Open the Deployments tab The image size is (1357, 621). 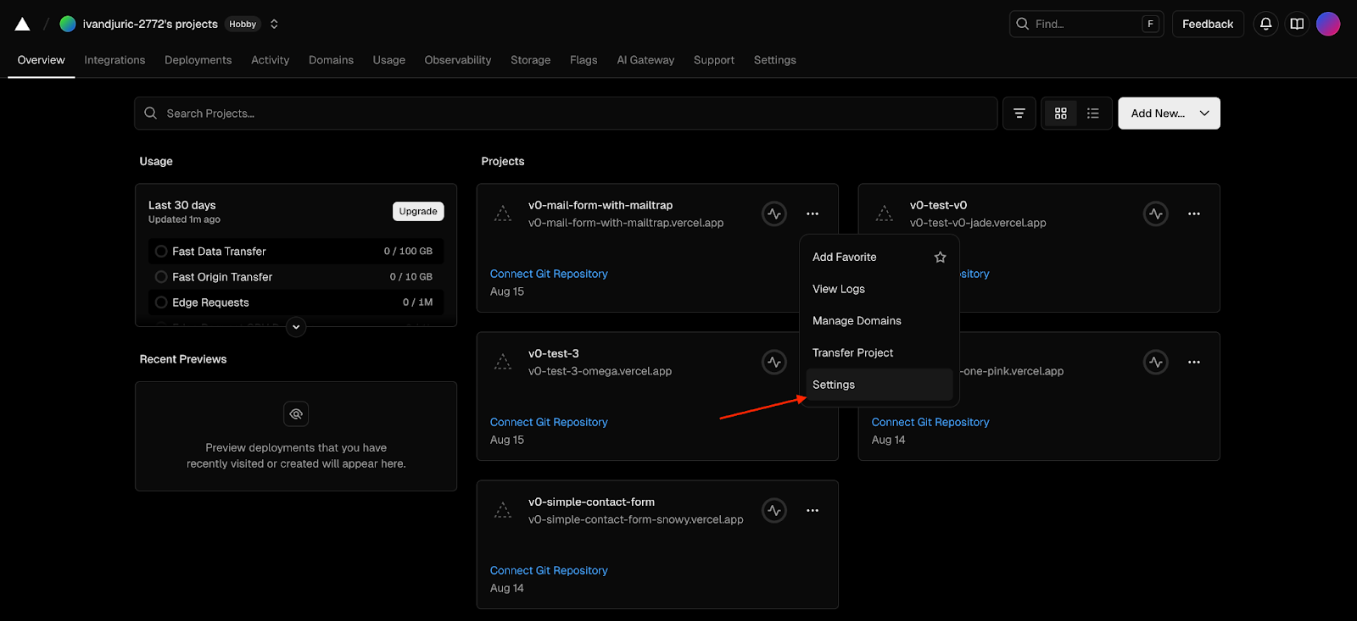[198, 60]
